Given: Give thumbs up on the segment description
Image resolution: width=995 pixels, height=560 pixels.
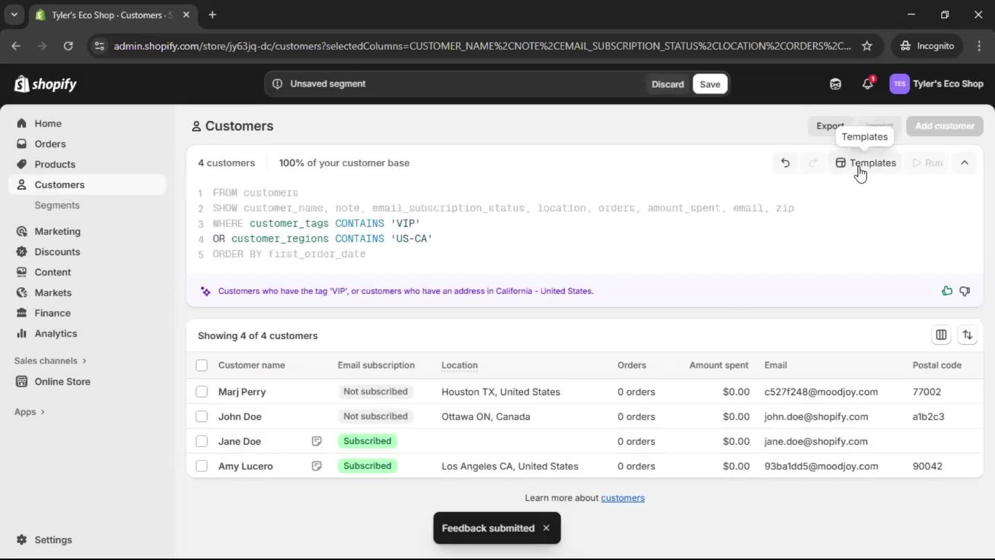Looking at the screenshot, I should tap(947, 291).
